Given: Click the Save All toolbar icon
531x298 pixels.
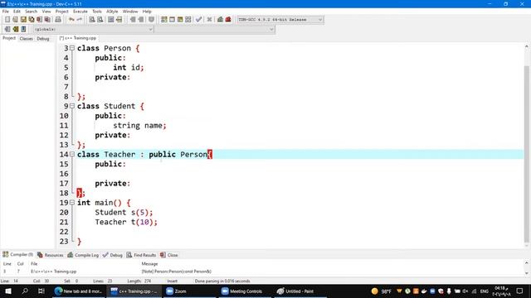Looking at the screenshot, I should (x=32, y=20).
